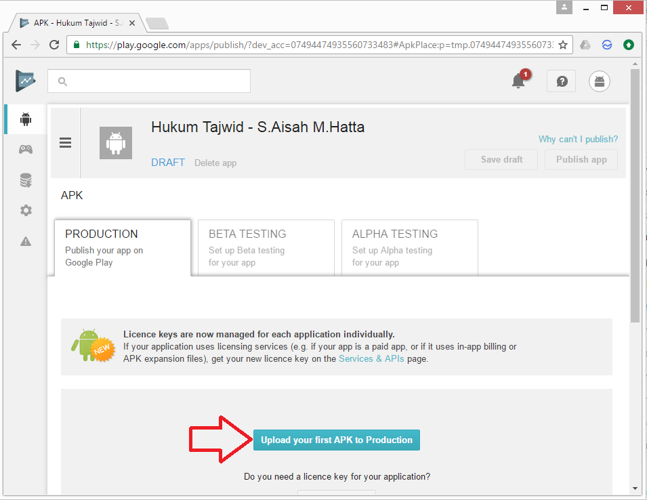Click the page scrollbar thumb
The height and width of the screenshot is (500, 647).
coord(635,196)
